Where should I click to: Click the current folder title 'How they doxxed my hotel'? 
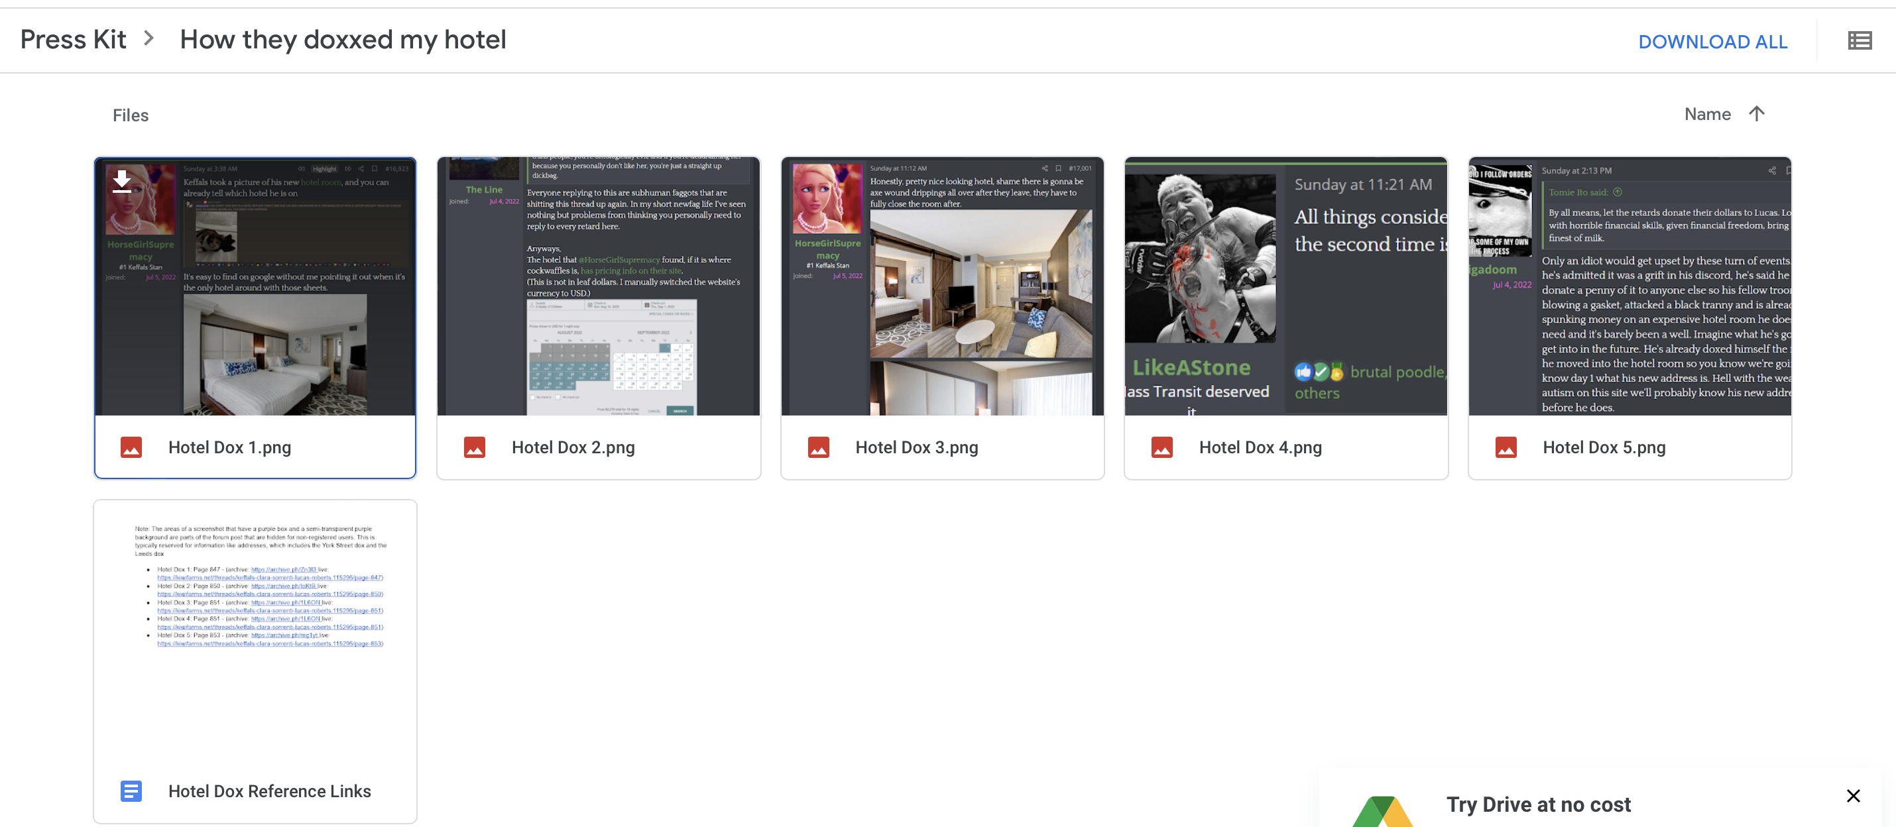[x=343, y=39]
